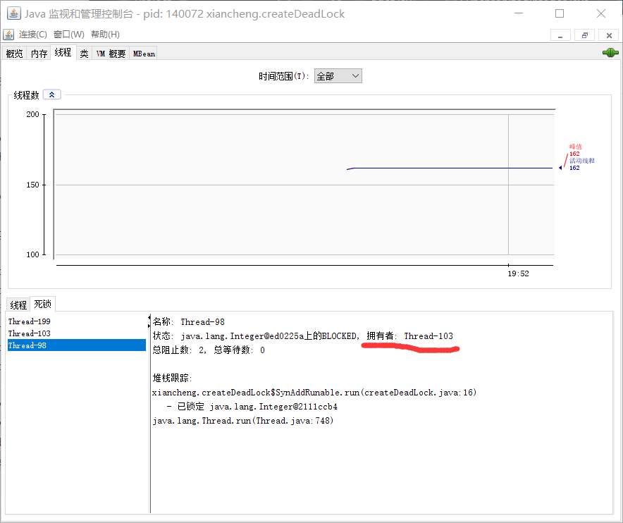Image resolution: width=623 pixels, height=523 pixels.
Task: Click the 活动线程 162 legend label
Action: [581, 164]
